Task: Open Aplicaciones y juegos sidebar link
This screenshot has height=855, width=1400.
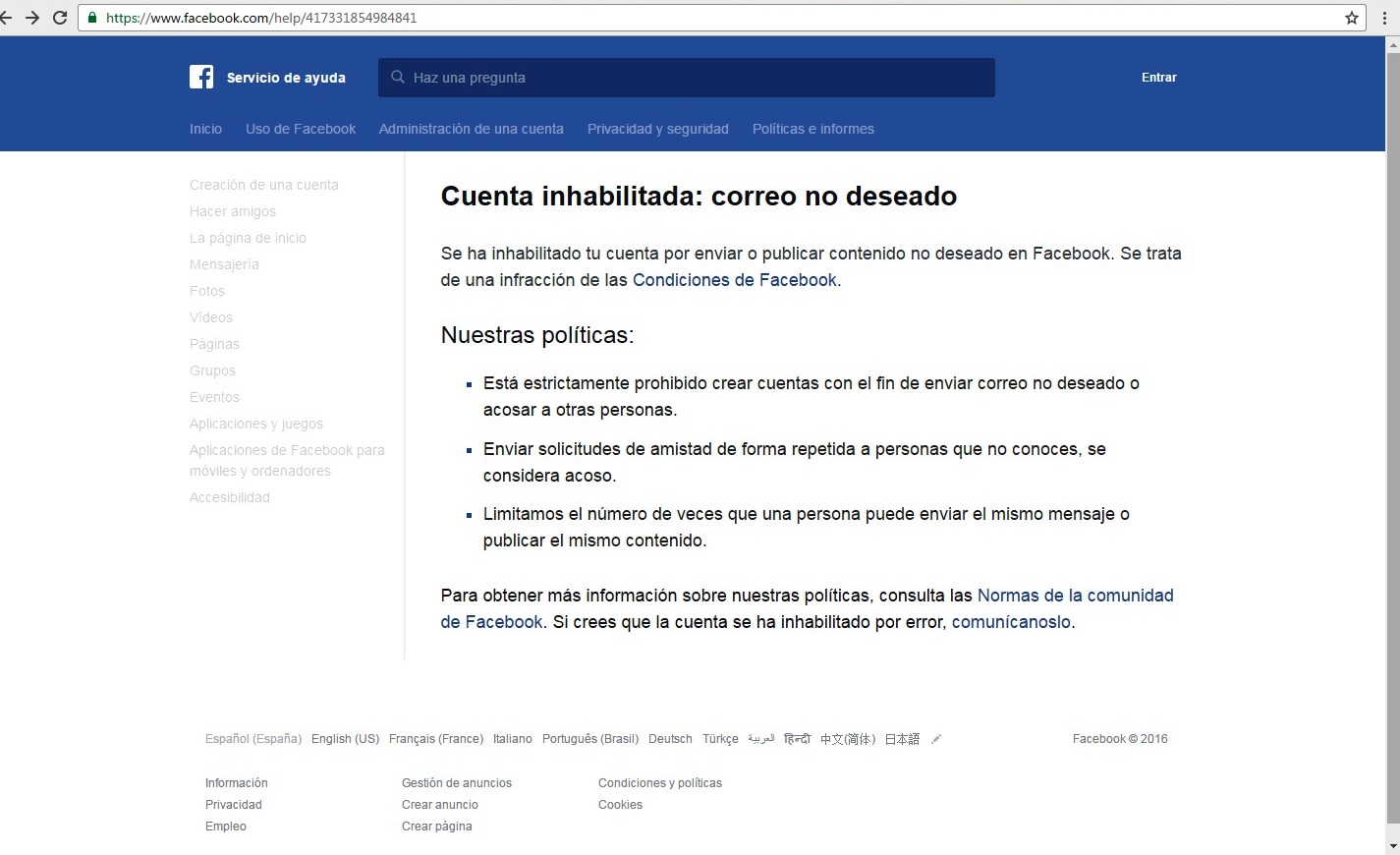Action: tap(256, 424)
